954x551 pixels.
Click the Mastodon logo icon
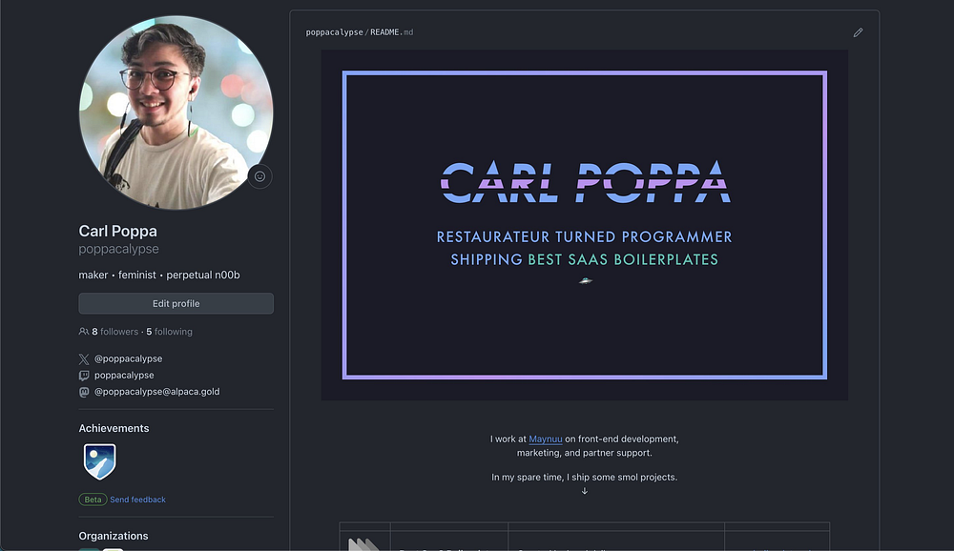84,392
